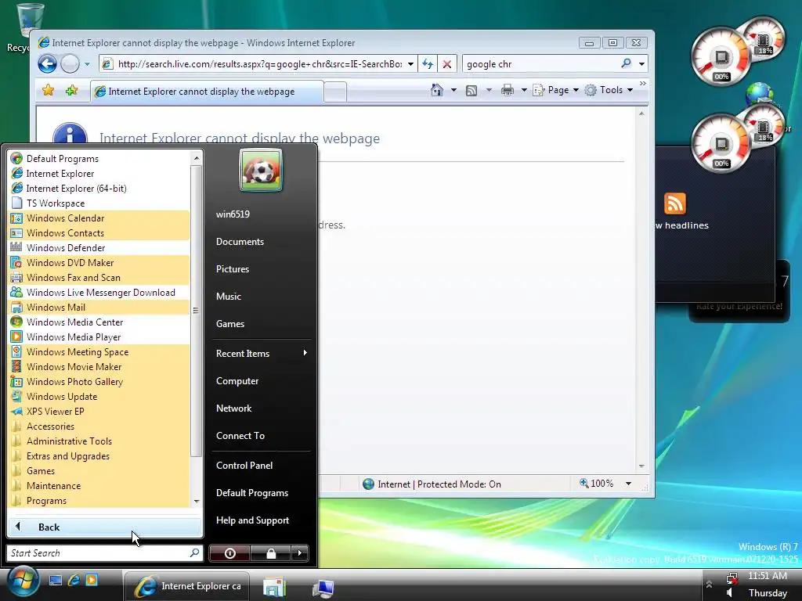802x601 pixels.
Task: Expand the shutdown options arrow
Action: coord(300,553)
